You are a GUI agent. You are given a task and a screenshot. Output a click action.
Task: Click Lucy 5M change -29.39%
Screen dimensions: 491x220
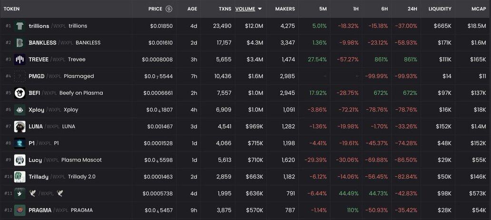pos(315,160)
